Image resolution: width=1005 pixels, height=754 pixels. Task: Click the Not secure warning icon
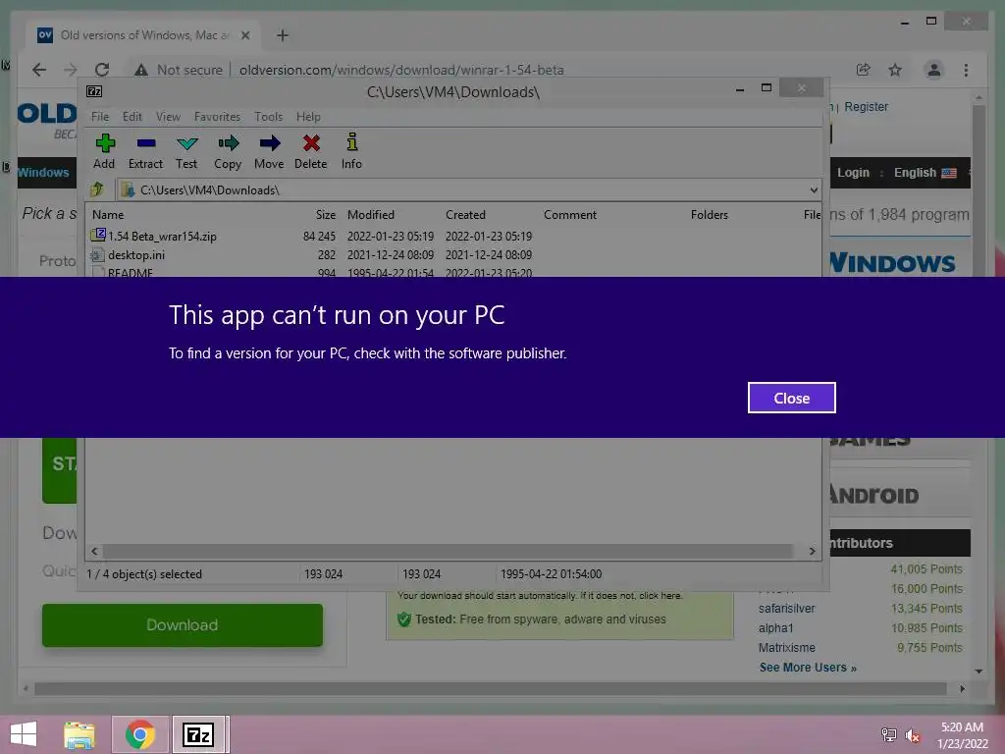[141, 70]
